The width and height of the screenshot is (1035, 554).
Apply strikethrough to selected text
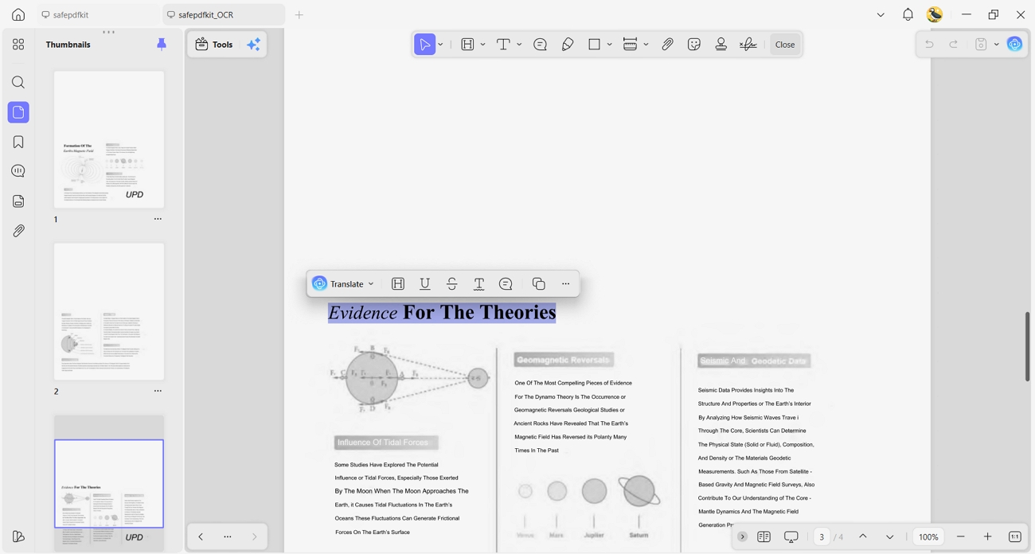click(x=451, y=284)
